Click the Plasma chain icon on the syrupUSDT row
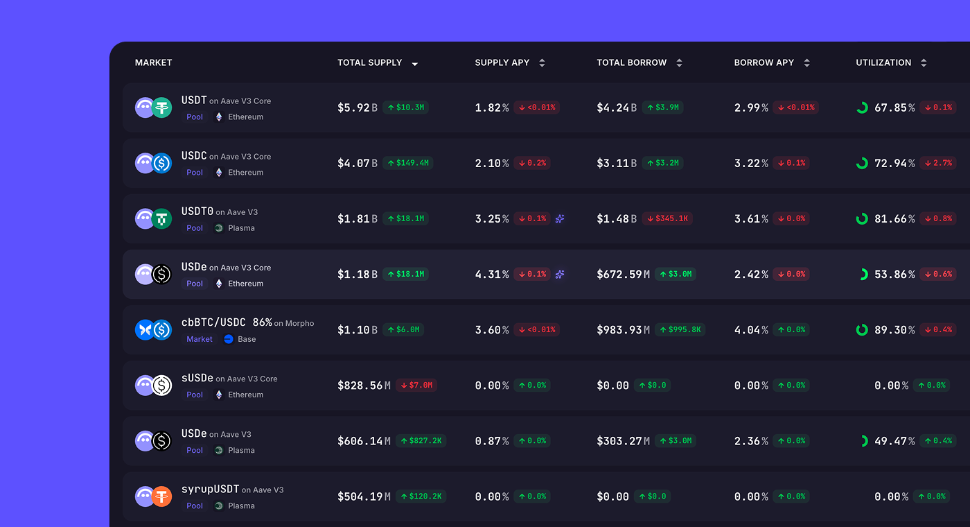Screen dimensions: 970x527 click(x=219, y=506)
